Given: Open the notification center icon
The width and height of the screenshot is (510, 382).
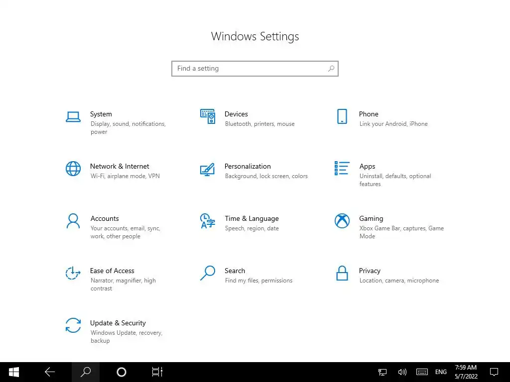Looking at the screenshot, I should (494, 372).
